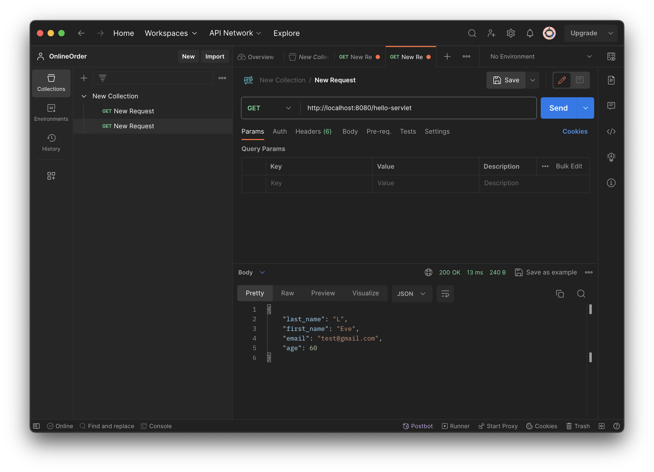Toggle the Raw response view

(x=287, y=293)
